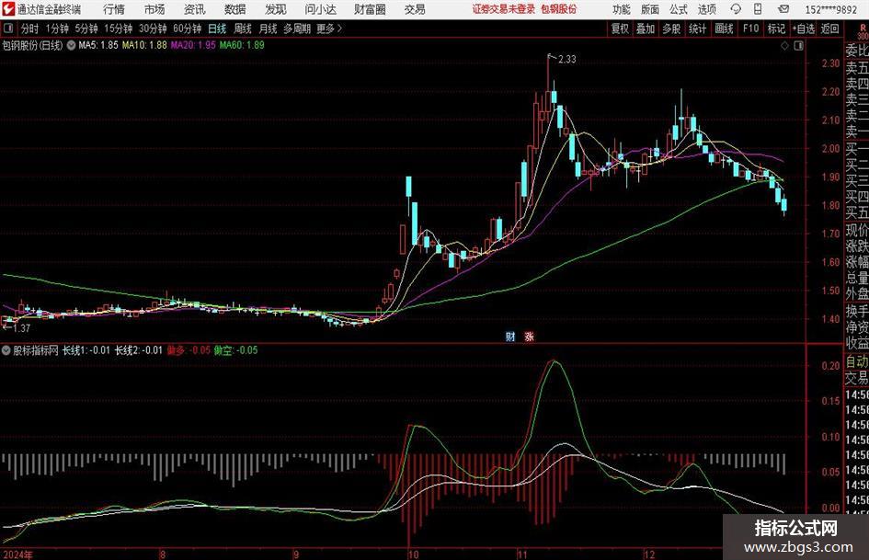
Task: Switch to 分时 chart period
Action: pos(29,29)
